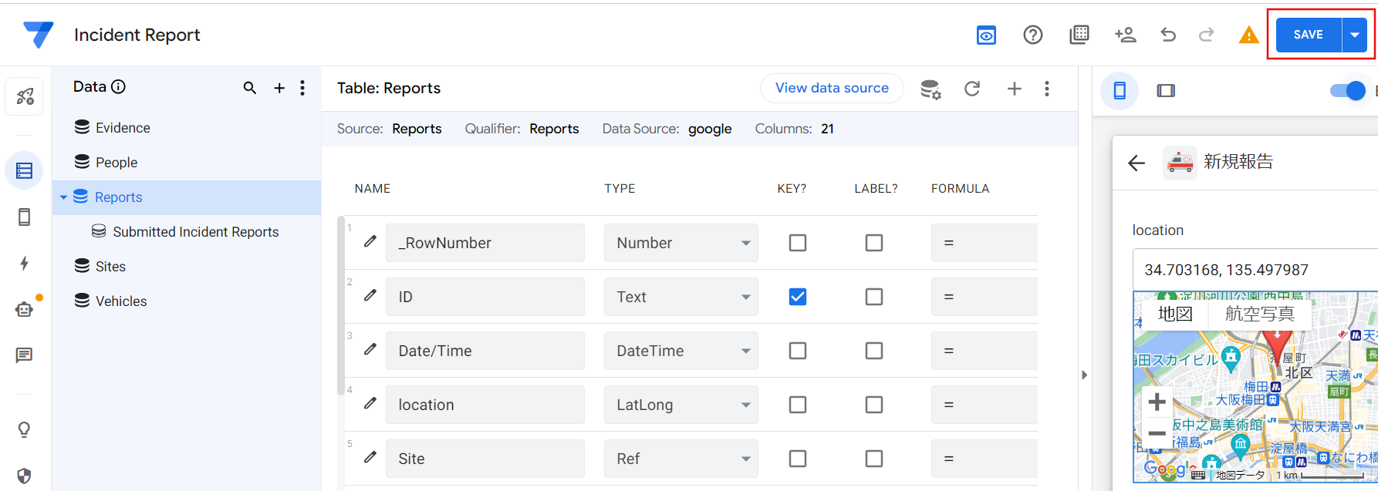Screen dimensions: 1378x491
Task: Go back in app preview
Action: [1137, 163]
